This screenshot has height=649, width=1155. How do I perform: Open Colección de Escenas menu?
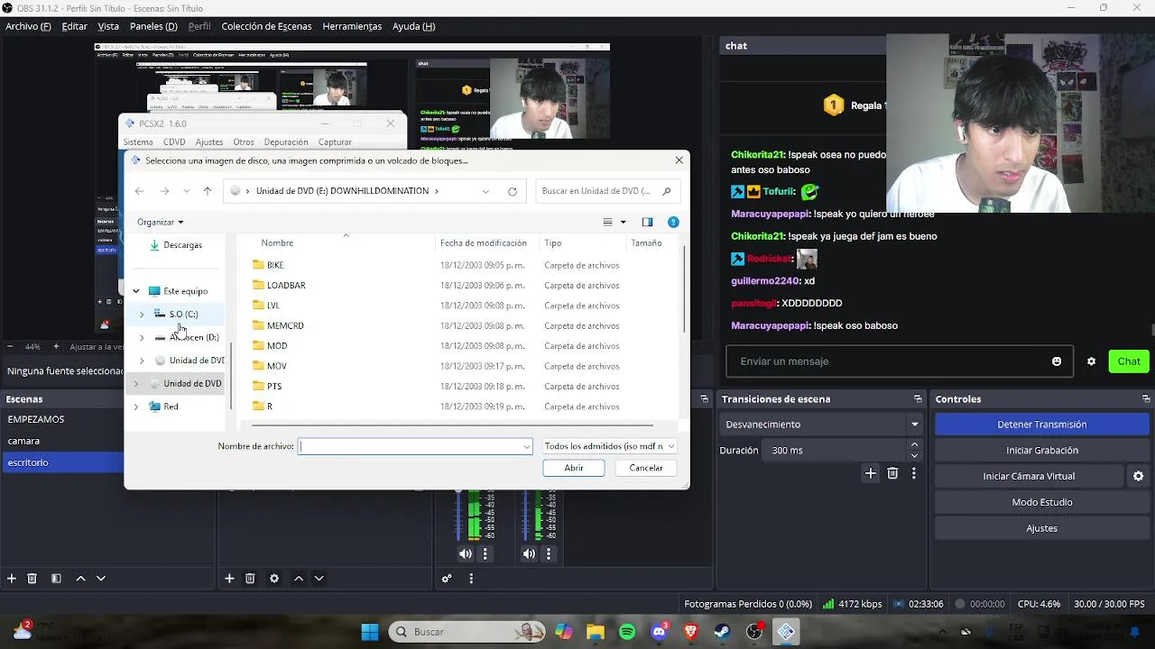pos(266,26)
